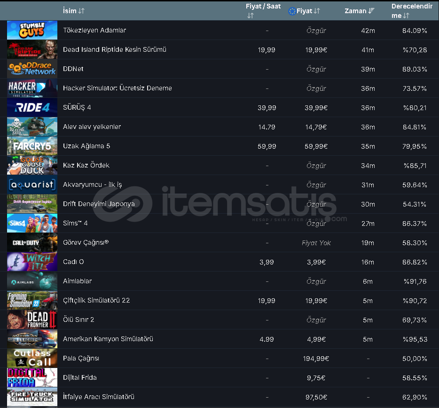
Task: Click the Sims 4 game name
Action: (x=75, y=224)
